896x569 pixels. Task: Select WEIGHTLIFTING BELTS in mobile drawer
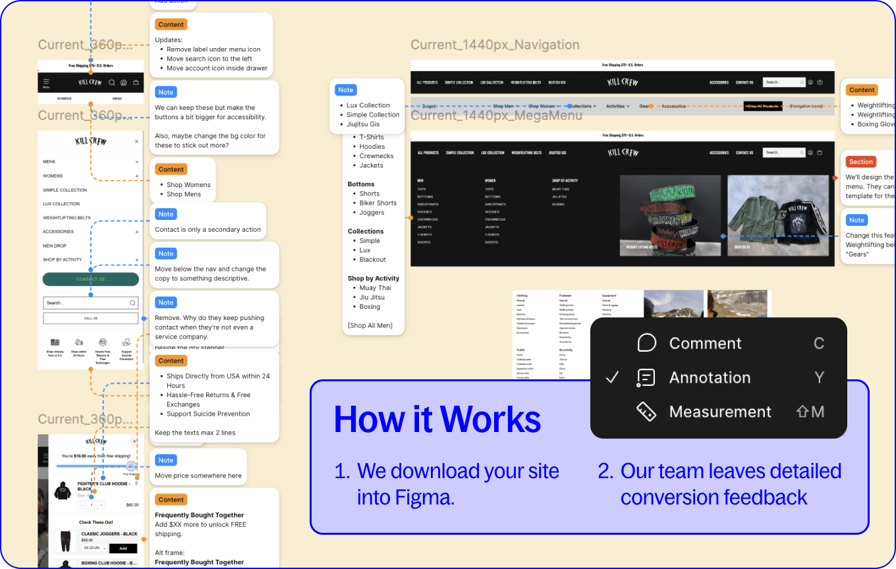pyautogui.click(x=67, y=217)
